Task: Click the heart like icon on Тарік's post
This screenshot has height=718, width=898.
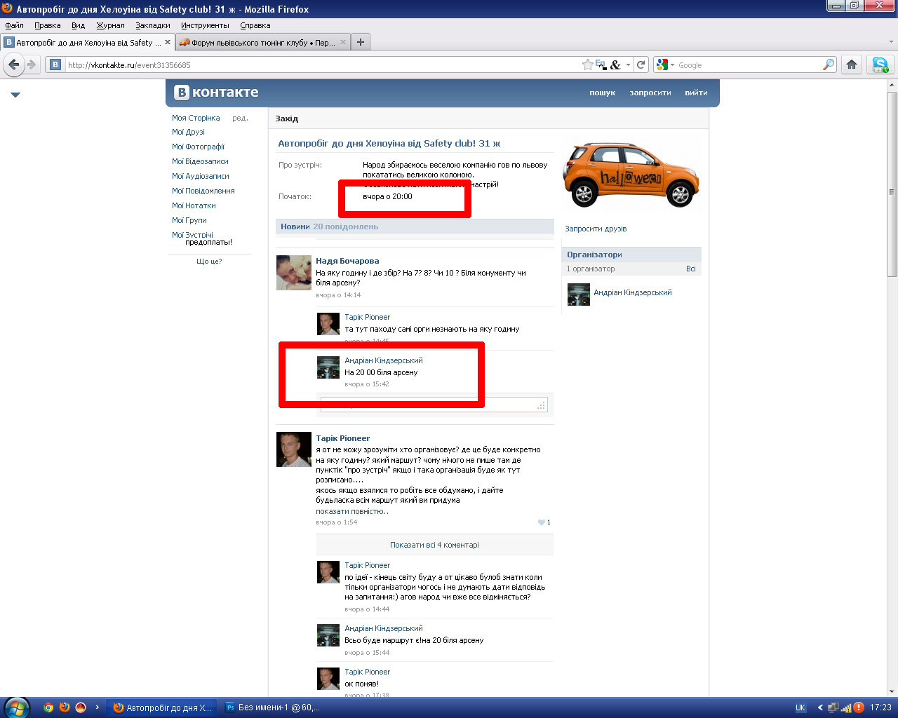Action: (x=541, y=522)
